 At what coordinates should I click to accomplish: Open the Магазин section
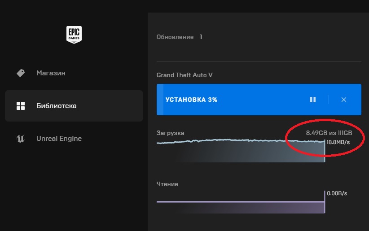coord(51,73)
